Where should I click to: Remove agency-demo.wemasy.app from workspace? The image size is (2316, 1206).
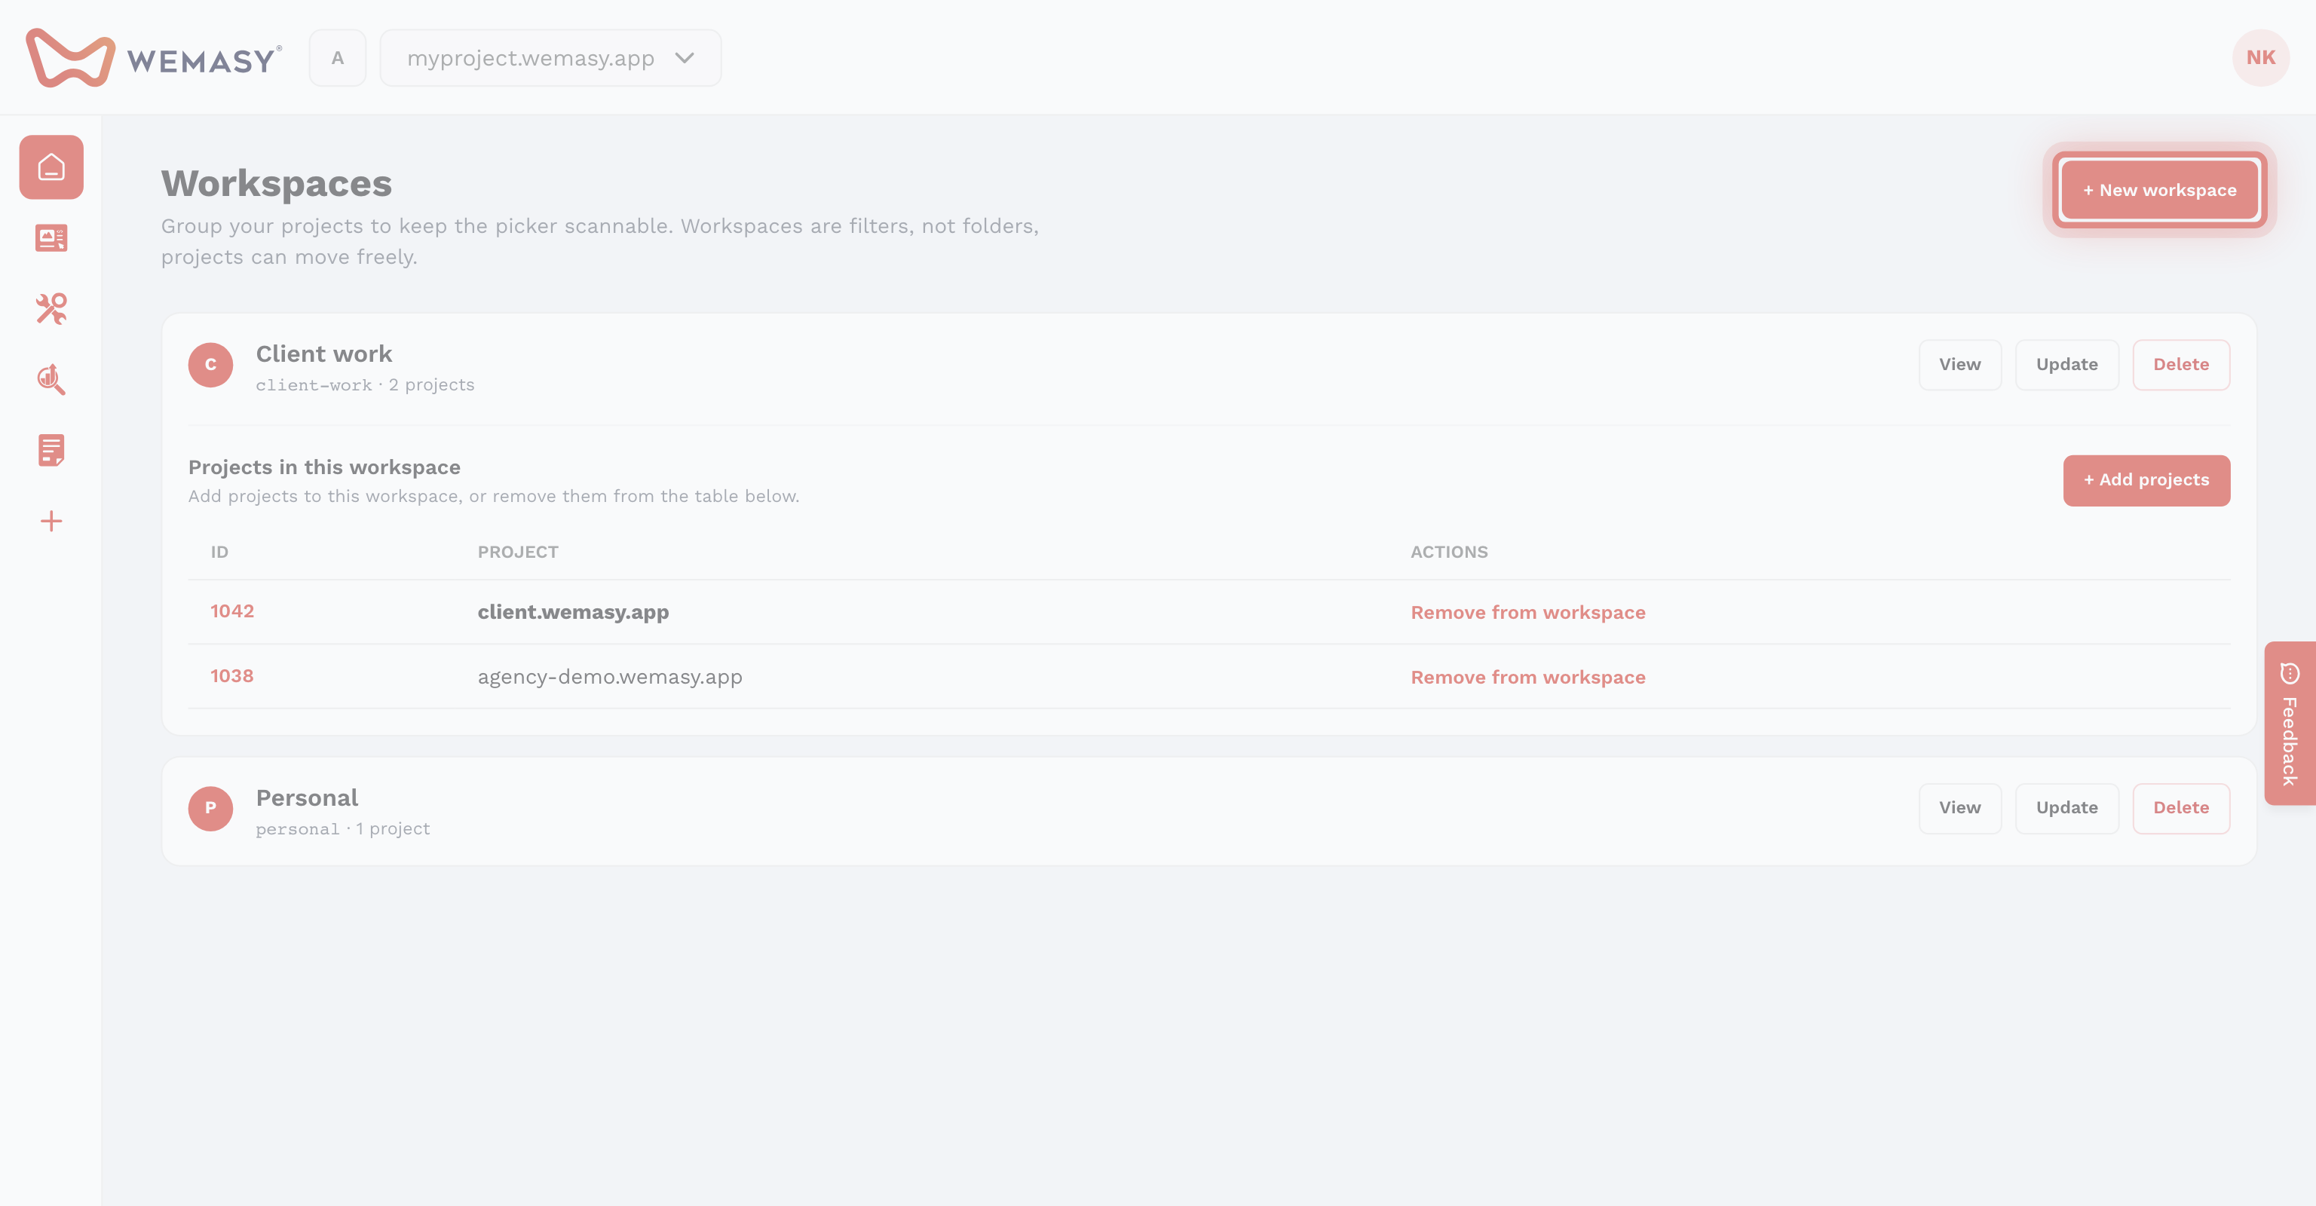1527,677
